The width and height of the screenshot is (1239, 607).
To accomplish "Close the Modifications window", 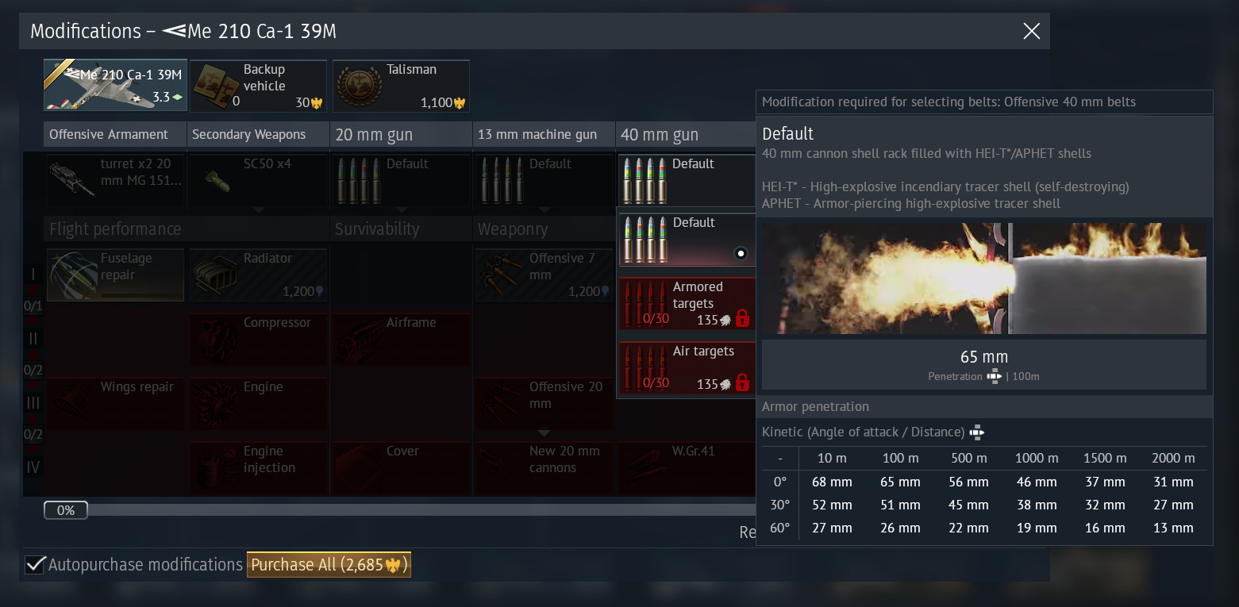I will 1031,31.
